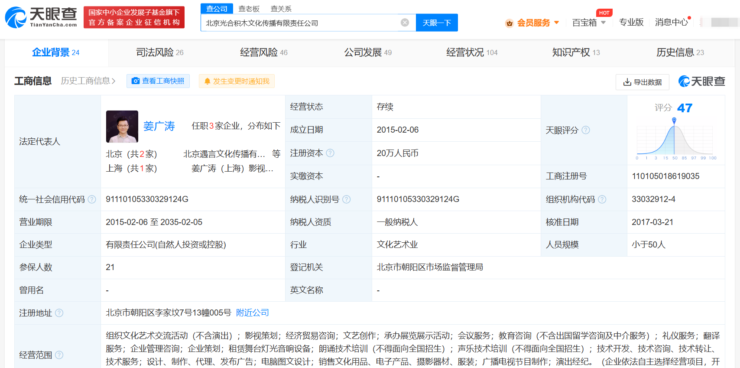Select the taxpayer qualification 一般纳税人

[397, 222]
